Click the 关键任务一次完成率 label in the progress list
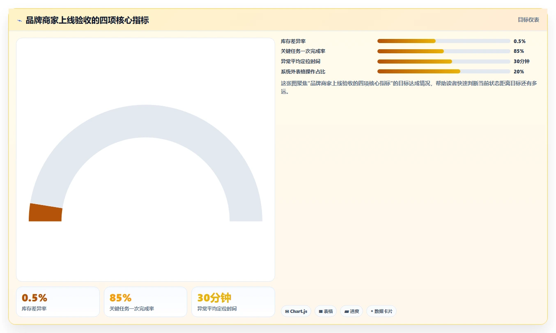 tap(303, 51)
